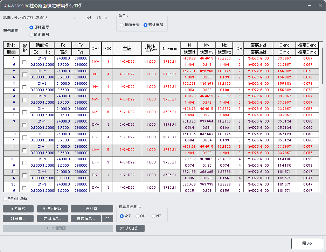Image resolution: width=326 pixels, height=252 pixels.
Task: Close the dialog with X icon
Action: tap(320, 6)
